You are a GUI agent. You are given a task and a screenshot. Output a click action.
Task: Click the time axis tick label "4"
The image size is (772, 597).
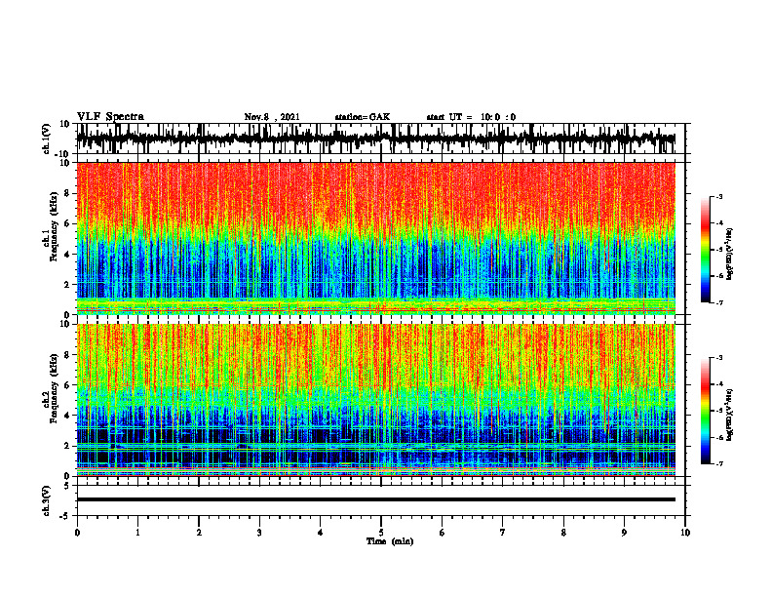tap(321, 533)
